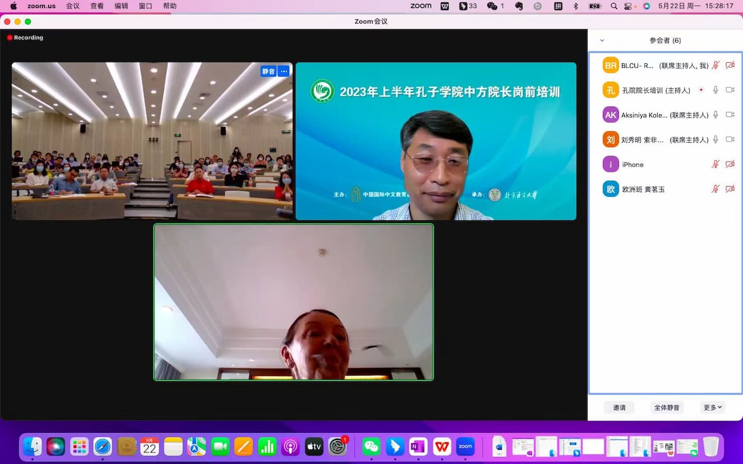
Task: Click the BR avatar of BLCU- R...
Action: tap(611, 66)
